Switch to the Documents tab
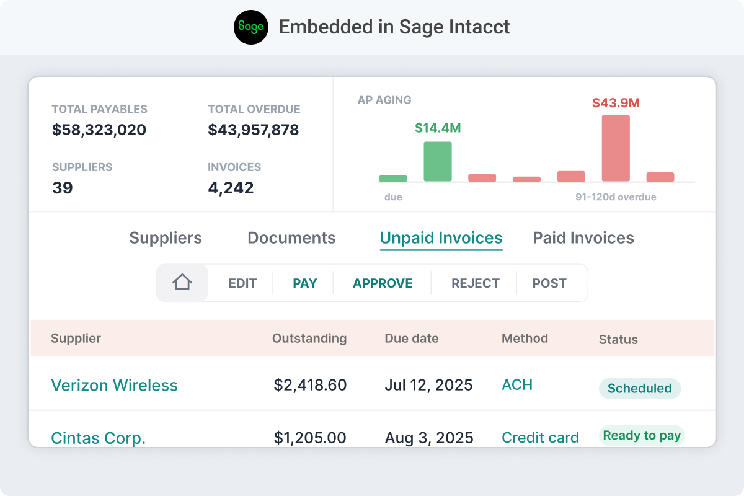The height and width of the screenshot is (496, 744). tap(291, 238)
